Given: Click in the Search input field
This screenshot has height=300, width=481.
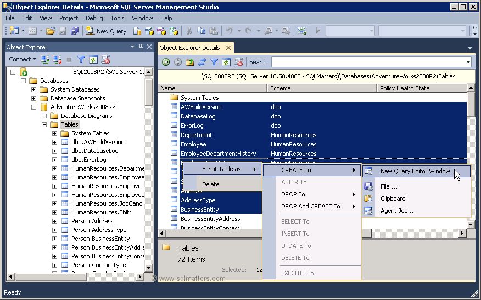Looking at the screenshot, I should [x=367, y=62].
